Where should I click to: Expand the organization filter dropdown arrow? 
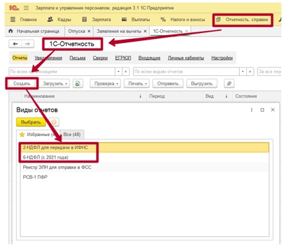coord(118,71)
